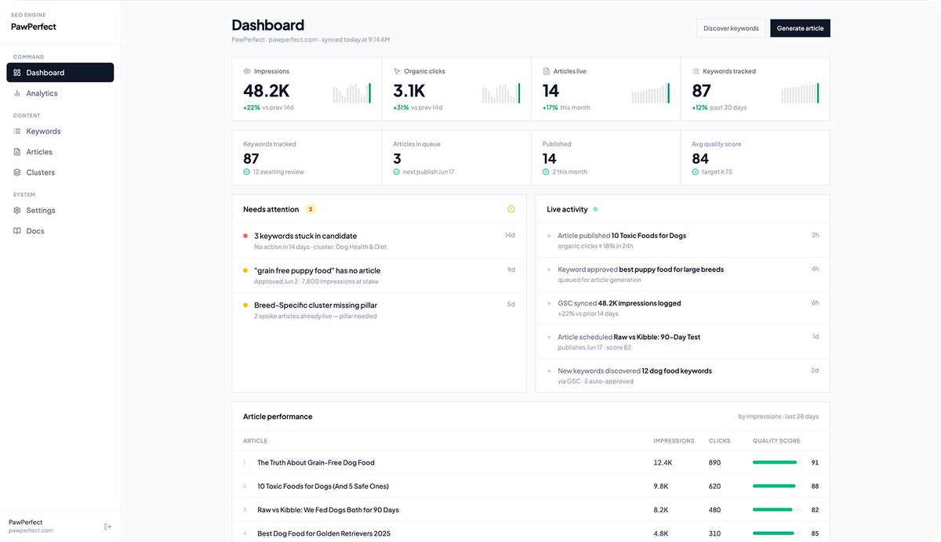941x542 pixels.
Task: Go to Articles section
Action: (60, 152)
